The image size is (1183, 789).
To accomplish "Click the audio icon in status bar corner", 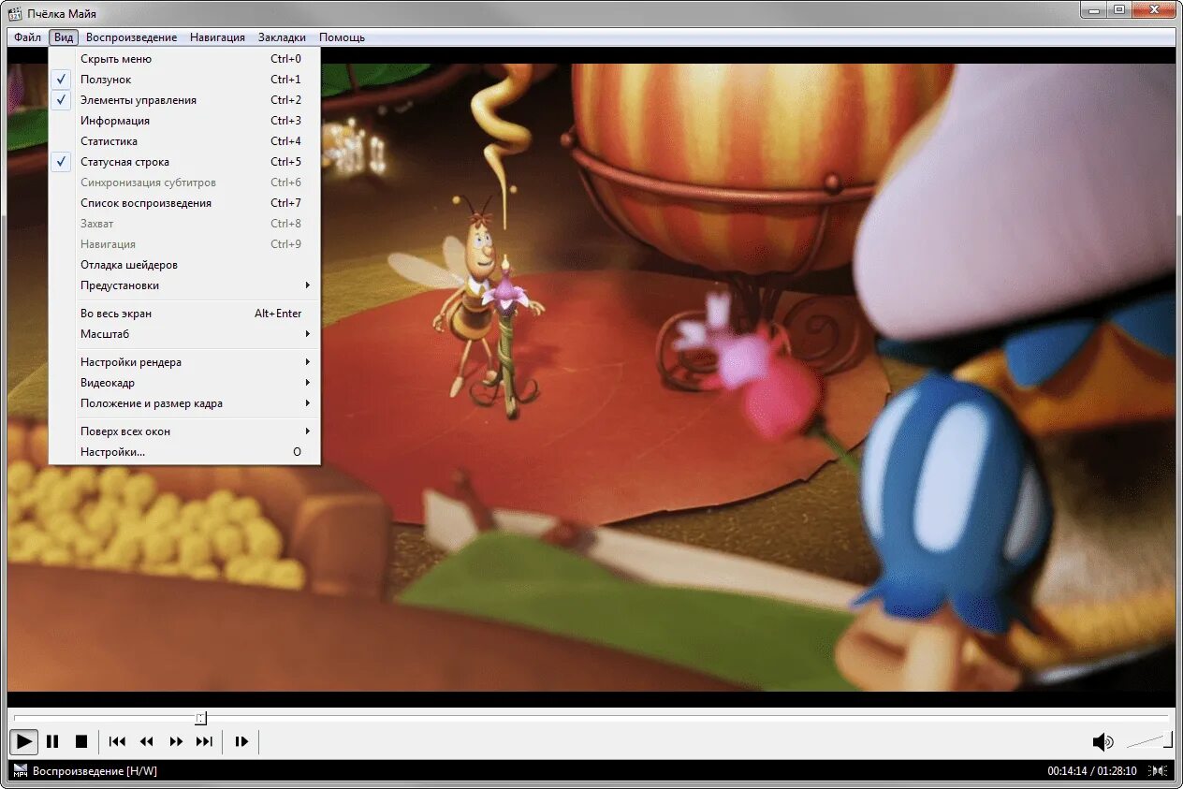I will [x=1159, y=770].
